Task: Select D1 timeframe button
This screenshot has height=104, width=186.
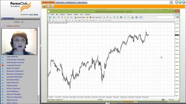Action: tap(103, 21)
